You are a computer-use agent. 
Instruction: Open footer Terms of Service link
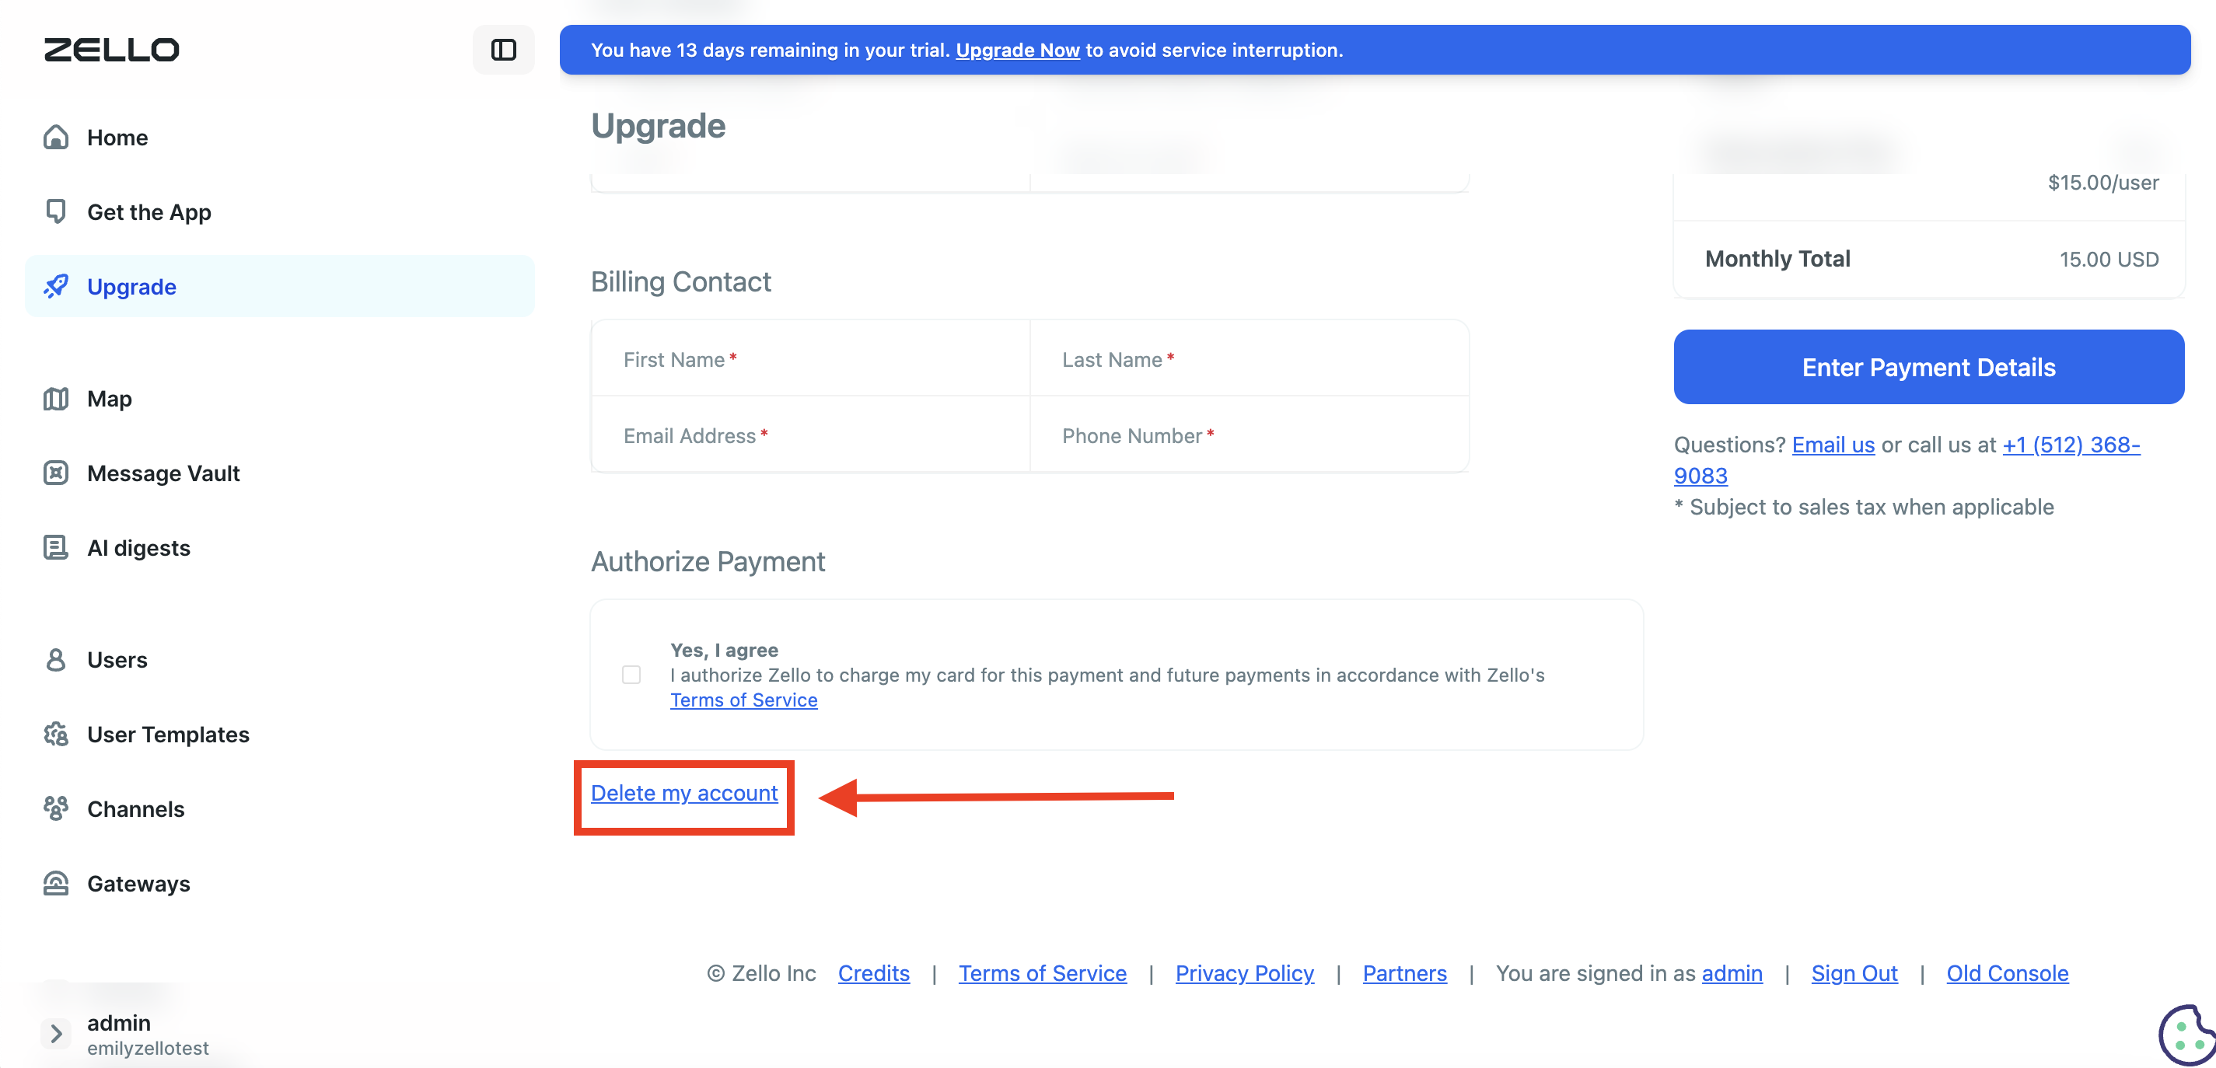pyautogui.click(x=1042, y=973)
